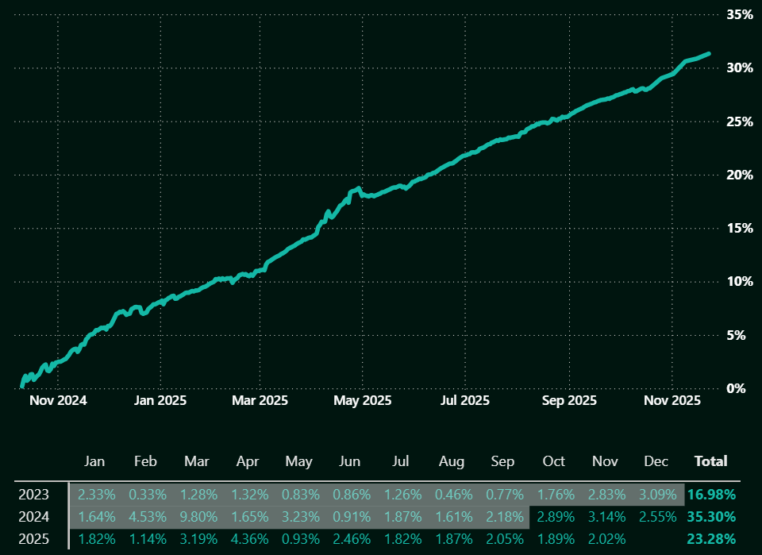
Task: Click the 35% y-axis label
Action: click(740, 14)
